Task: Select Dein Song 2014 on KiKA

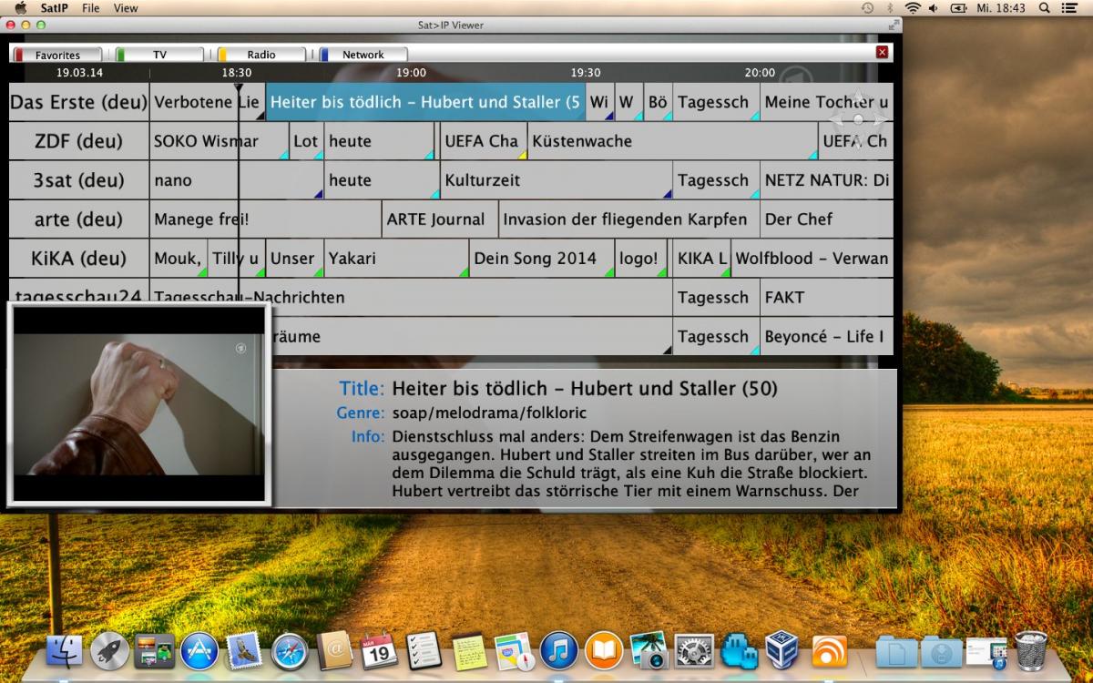Action: click(541, 259)
